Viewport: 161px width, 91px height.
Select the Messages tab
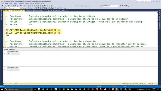point(12,50)
